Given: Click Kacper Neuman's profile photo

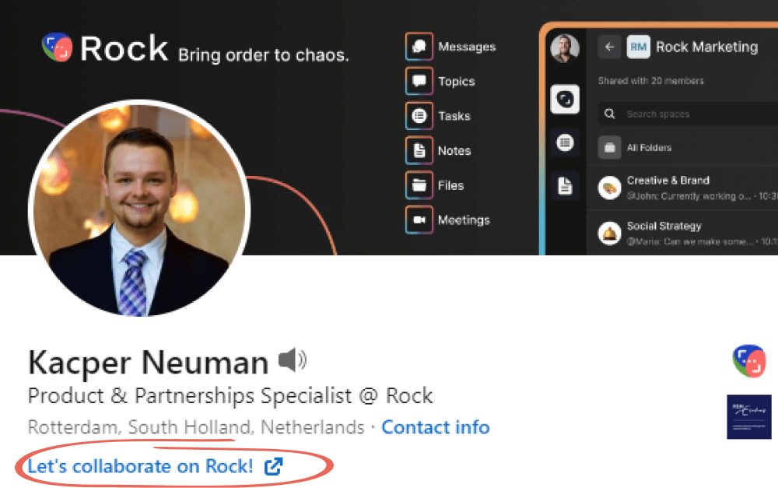Looking at the screenshot, I should click(x=138, y=210).
